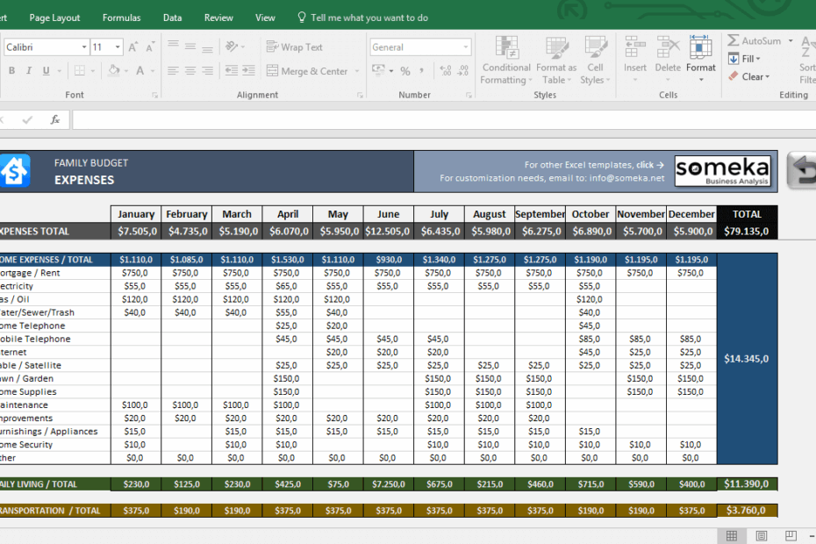Open the font size dropdown
The width and height of the screenshot is (816, 544).
[119, 46]
